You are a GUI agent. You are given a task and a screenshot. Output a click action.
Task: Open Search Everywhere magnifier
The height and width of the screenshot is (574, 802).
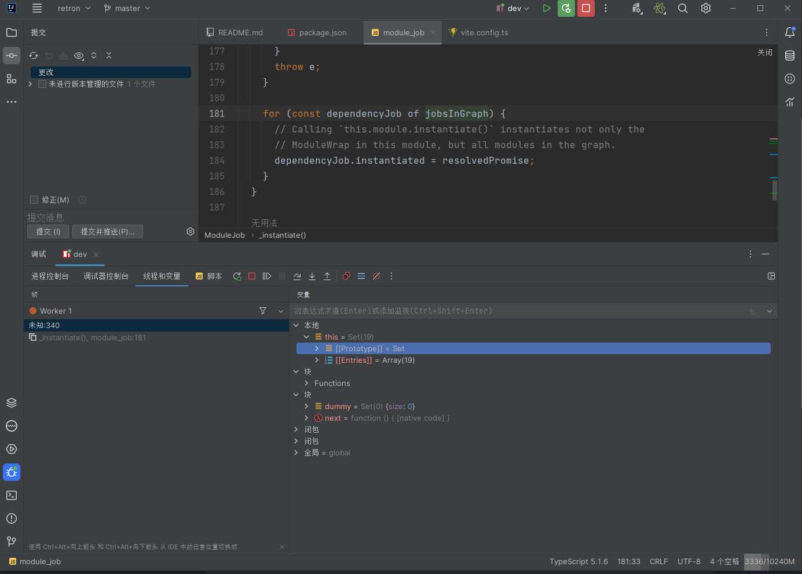coord(683,8)
